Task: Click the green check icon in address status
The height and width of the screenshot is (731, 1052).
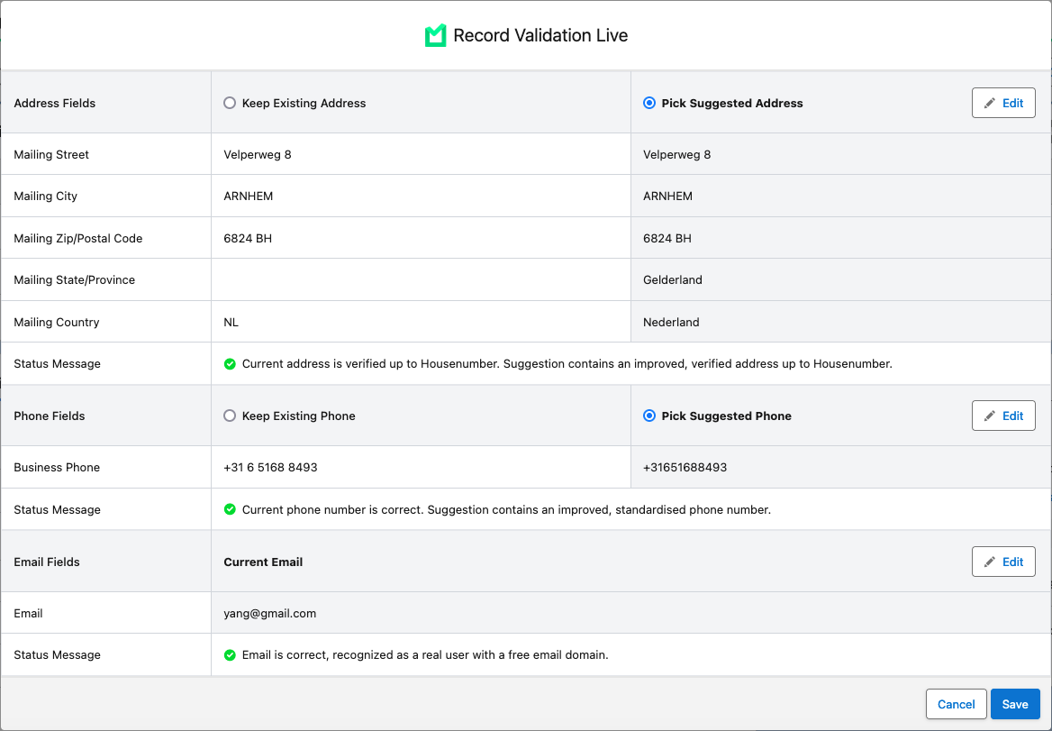Action: click(231, 364)
